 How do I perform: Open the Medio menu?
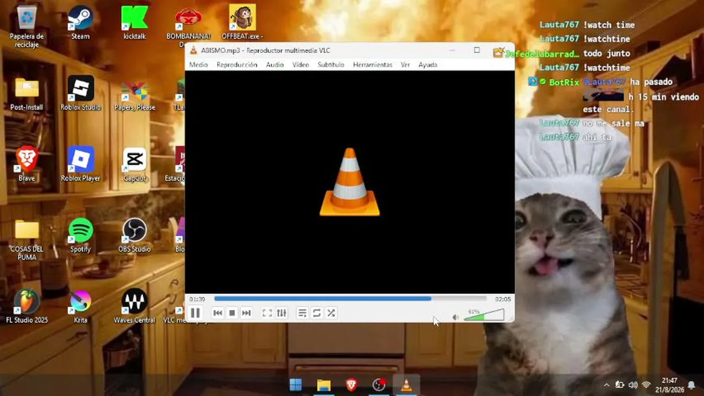pos(198,65)
